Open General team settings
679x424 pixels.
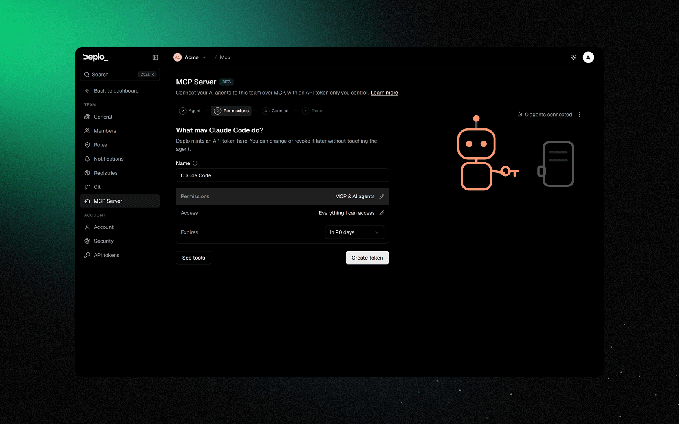coord(120,117)
